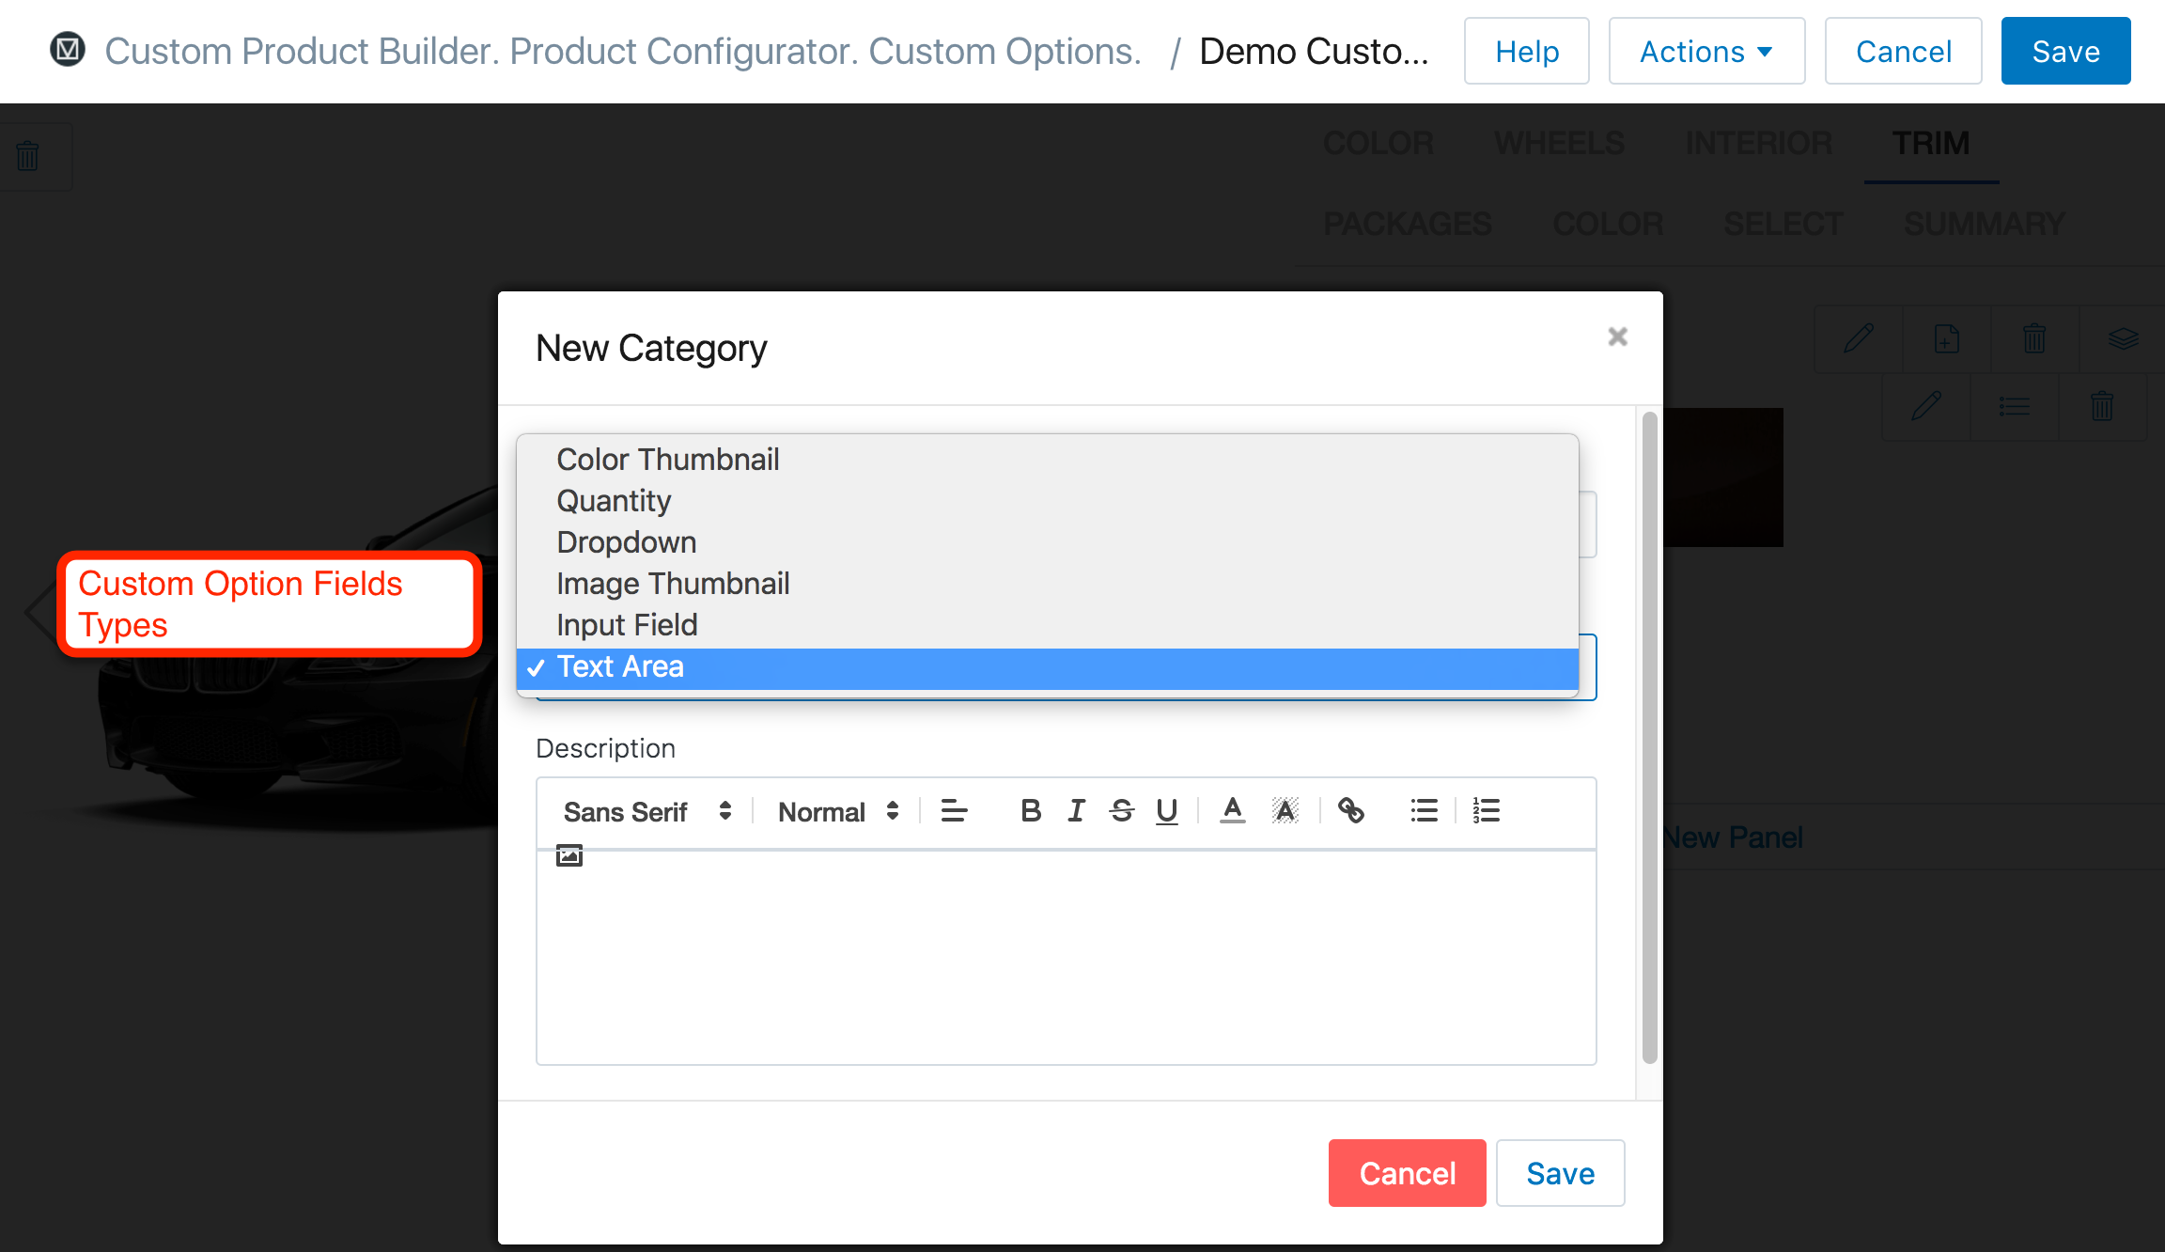The height and width of the screenshot is (1252, 2165).
Task: Insert bulleted list in description
Action: (1424, 810)
